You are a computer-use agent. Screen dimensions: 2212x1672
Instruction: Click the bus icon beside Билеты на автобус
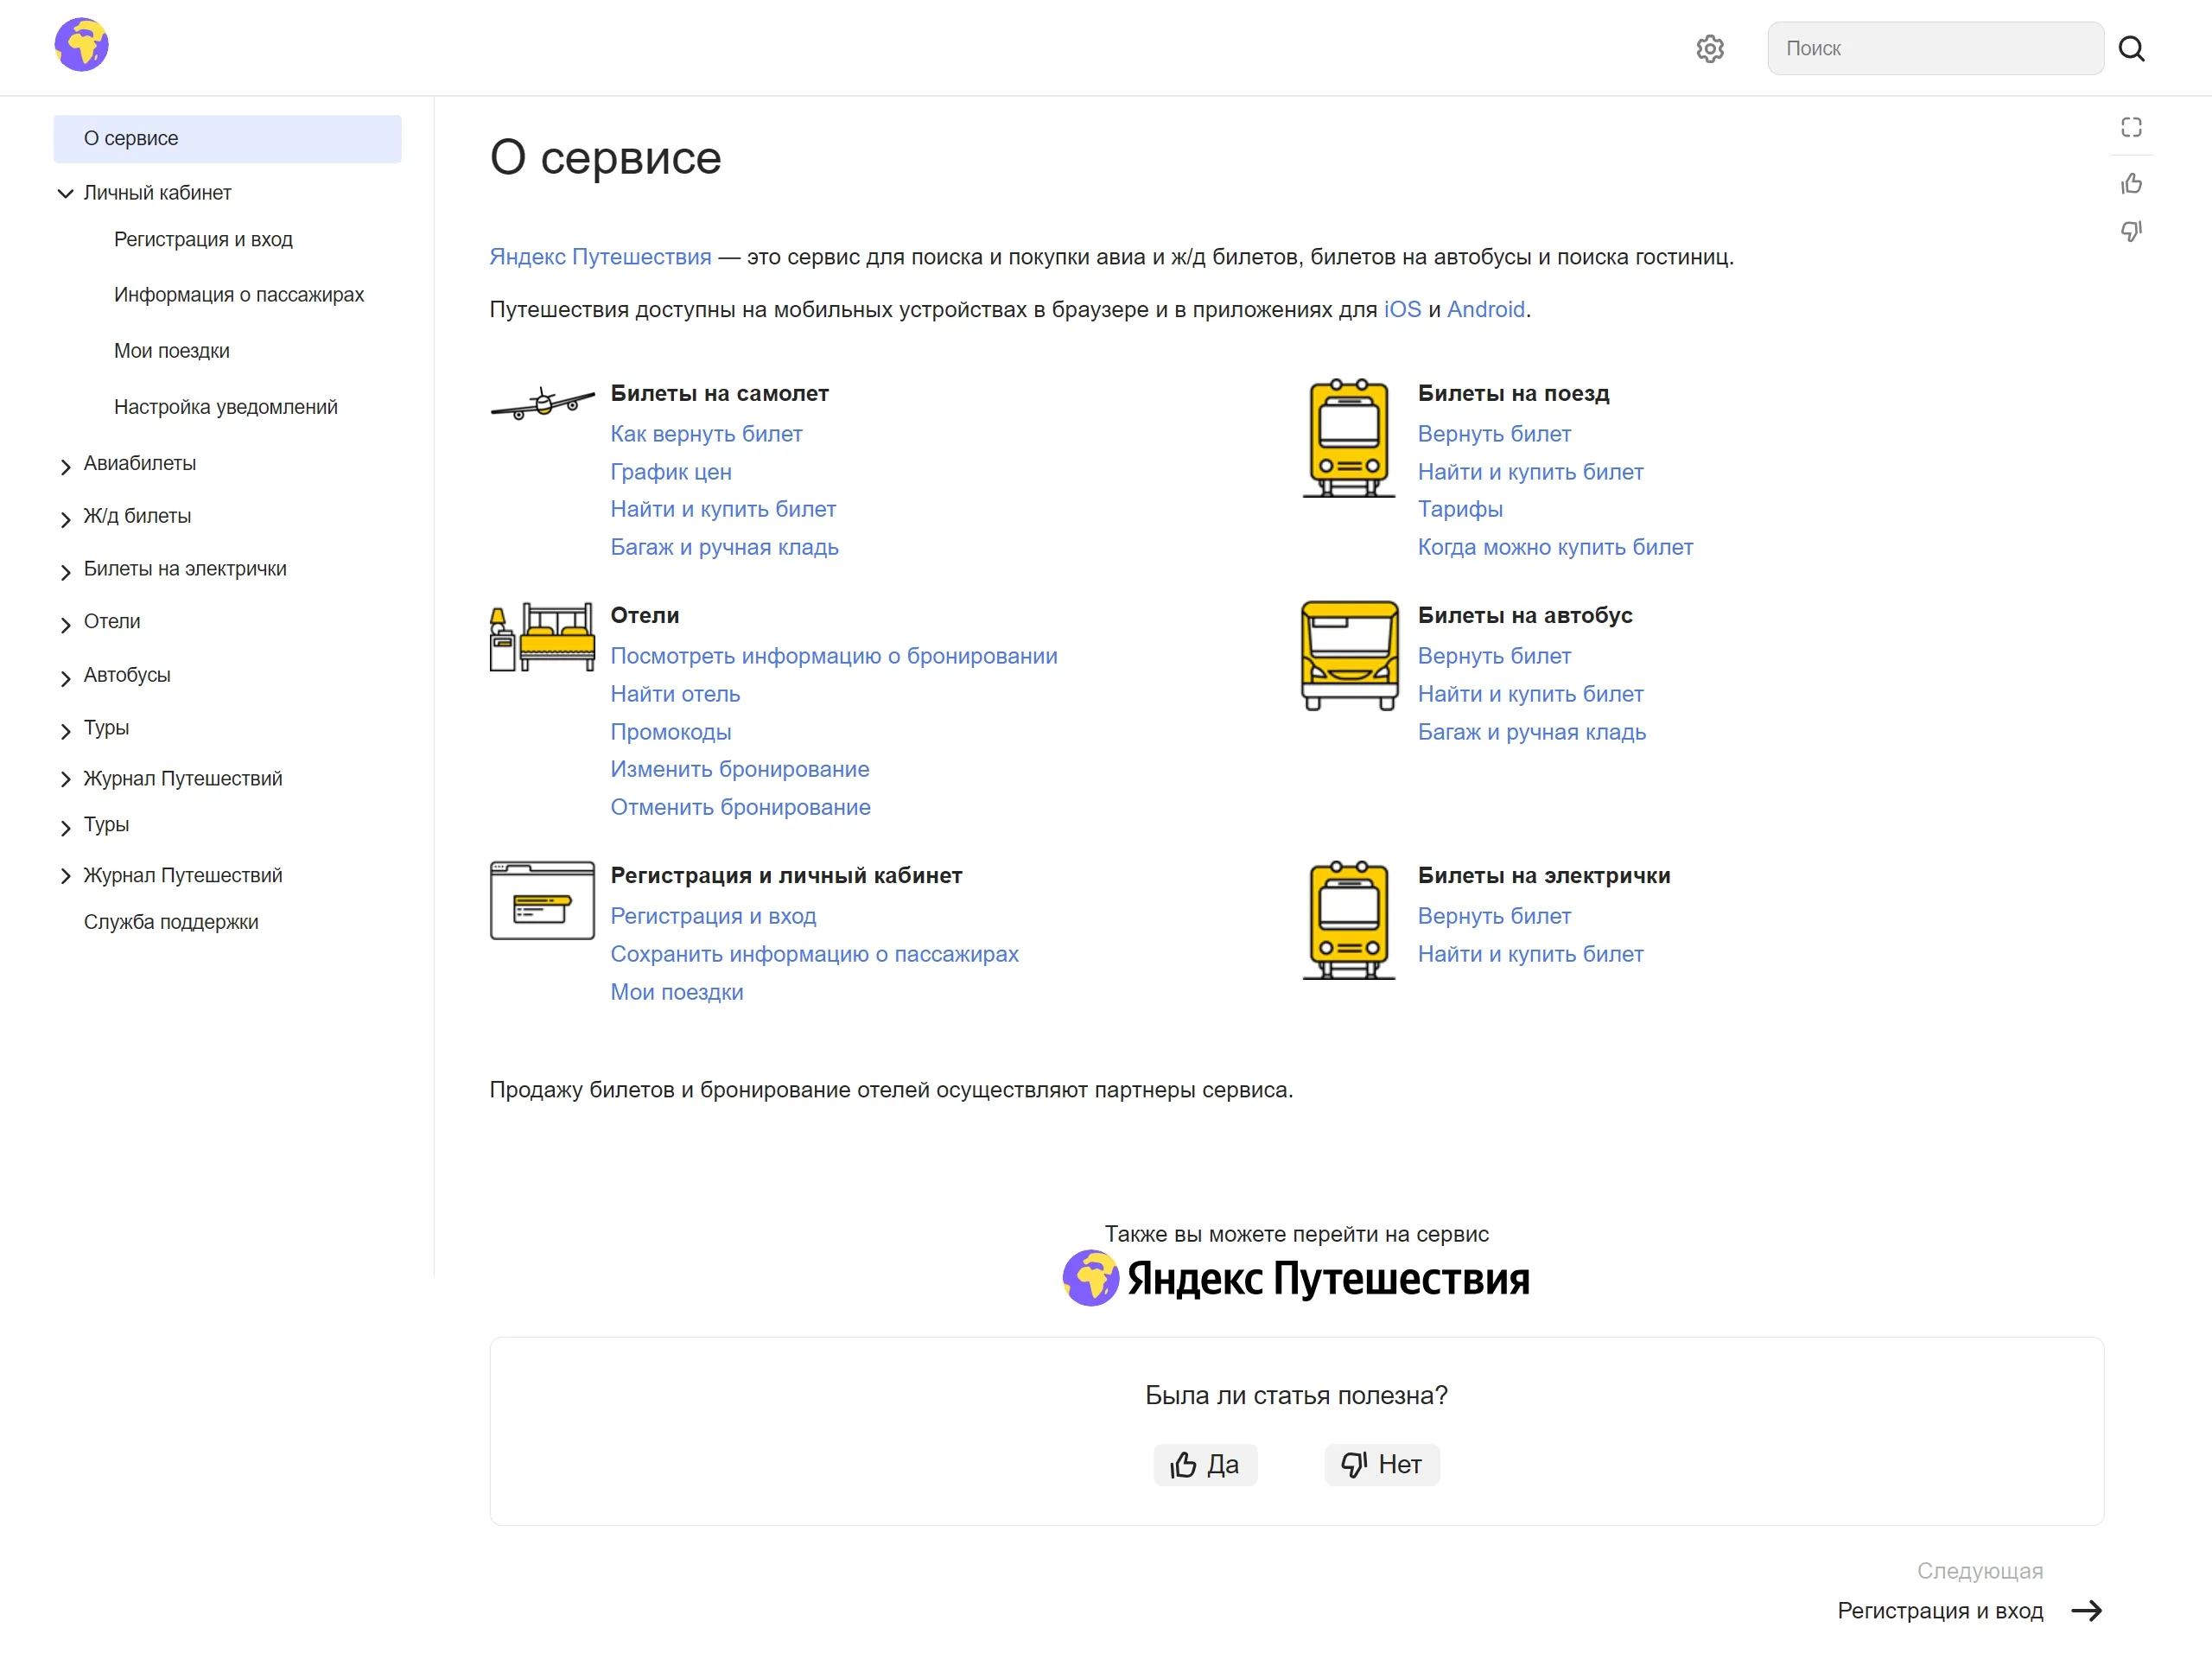[x=1348, y=655]
